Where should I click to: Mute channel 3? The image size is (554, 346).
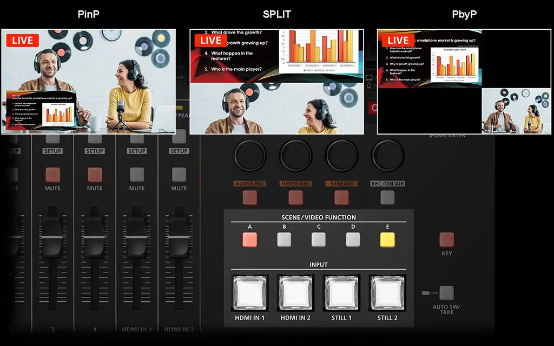(52, 175)
